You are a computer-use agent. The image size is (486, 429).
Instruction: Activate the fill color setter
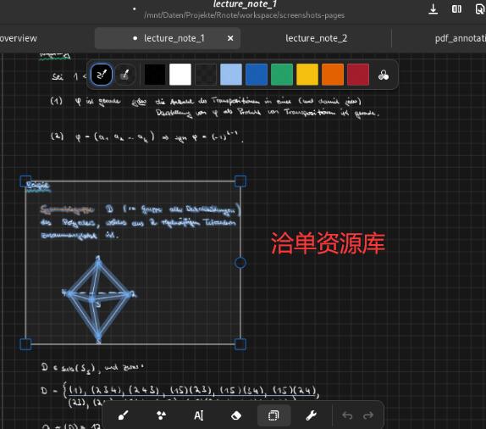pos(125,75)
